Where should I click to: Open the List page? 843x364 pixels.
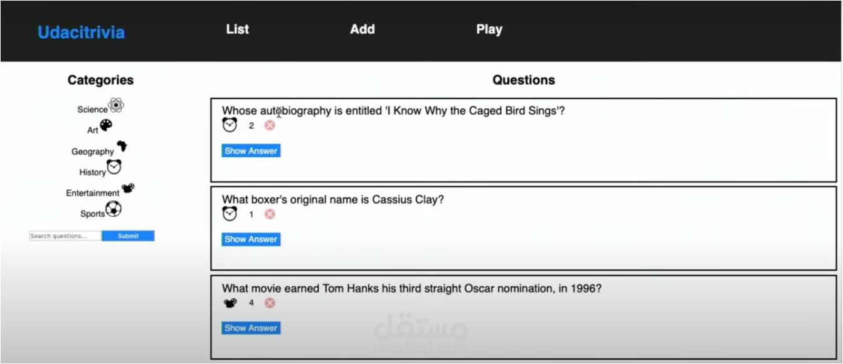click(x=237, y=29)
